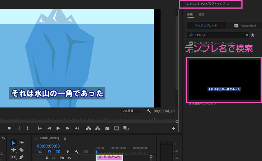Click the Export Frame camera icon
The height and width of the screenshot is (161, 262).
pos(107,128)
